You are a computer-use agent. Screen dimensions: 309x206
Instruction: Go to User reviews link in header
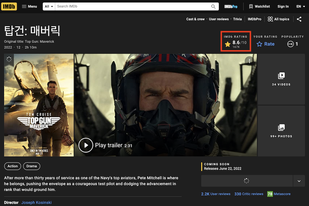(219, 19)
